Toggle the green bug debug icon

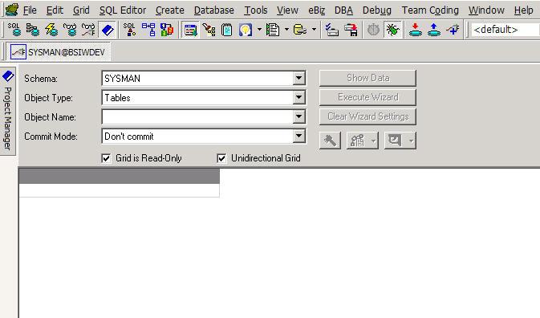tap(392, 30)
